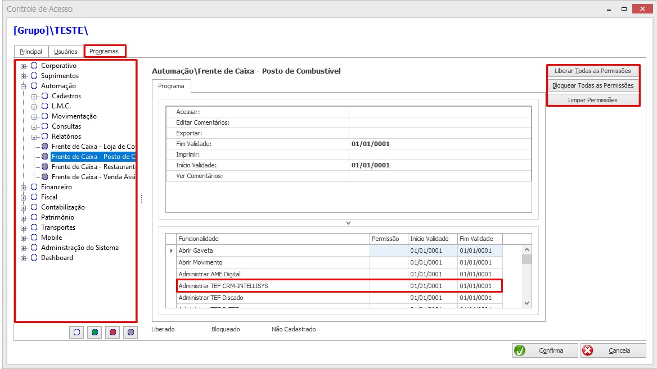
Task: Click the Limpar Permissões button
Action: pyautogui.click(x=593, y=100)
